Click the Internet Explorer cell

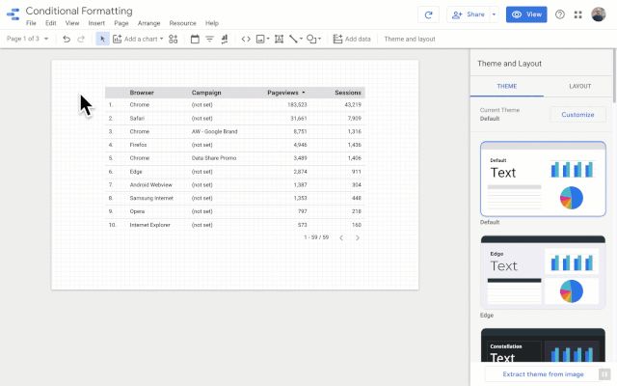(x=150, y=225)
